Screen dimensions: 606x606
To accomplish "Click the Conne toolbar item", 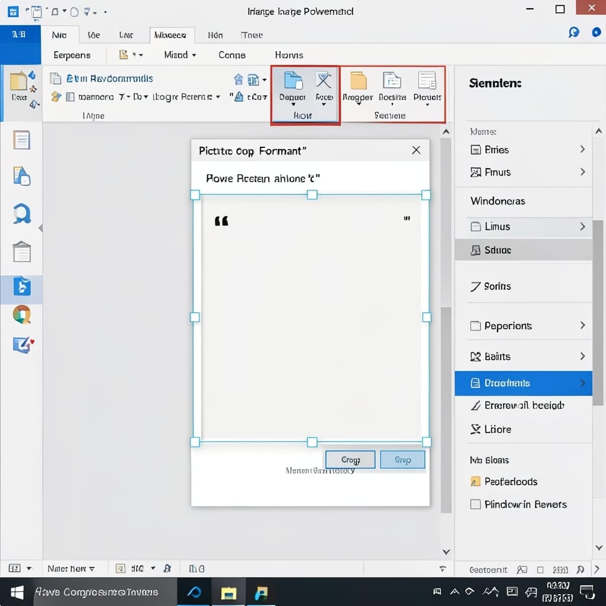I will 232,55.
